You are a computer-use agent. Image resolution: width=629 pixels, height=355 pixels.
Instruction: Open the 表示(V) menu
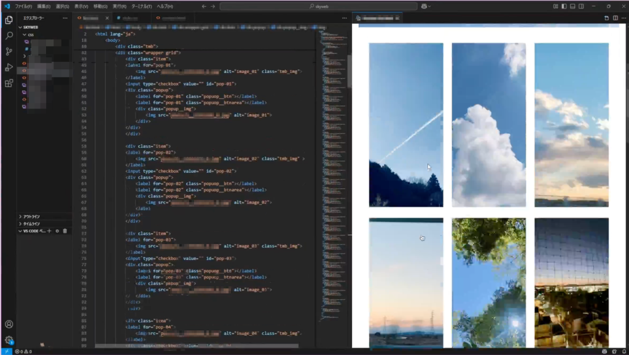point(81,6)
